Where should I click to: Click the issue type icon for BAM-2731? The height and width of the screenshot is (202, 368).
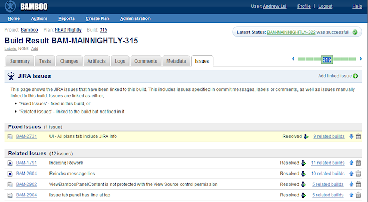10,137
